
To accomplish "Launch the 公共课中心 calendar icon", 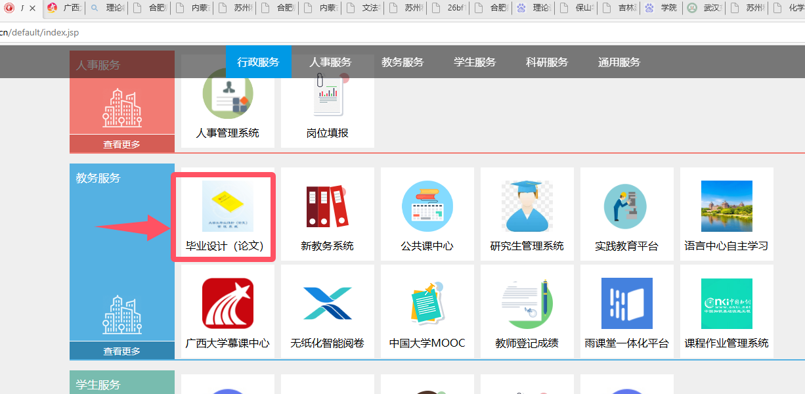I will coord(427,207).
